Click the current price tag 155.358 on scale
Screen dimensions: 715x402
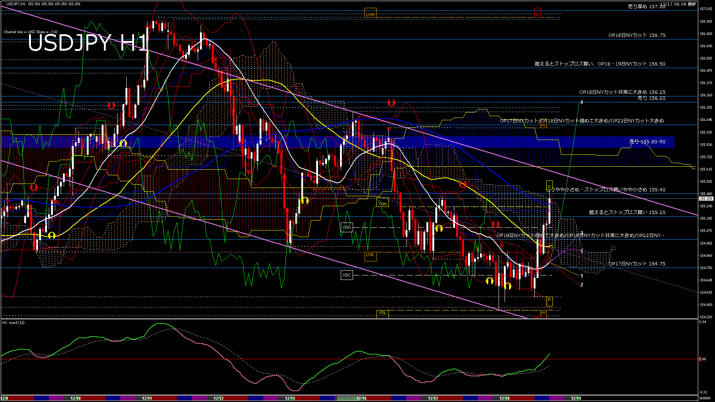(x=706, y=199)
